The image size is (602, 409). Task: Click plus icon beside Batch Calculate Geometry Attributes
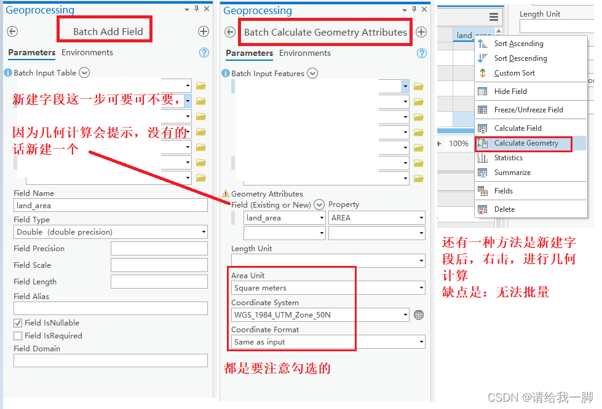point(421,32)
